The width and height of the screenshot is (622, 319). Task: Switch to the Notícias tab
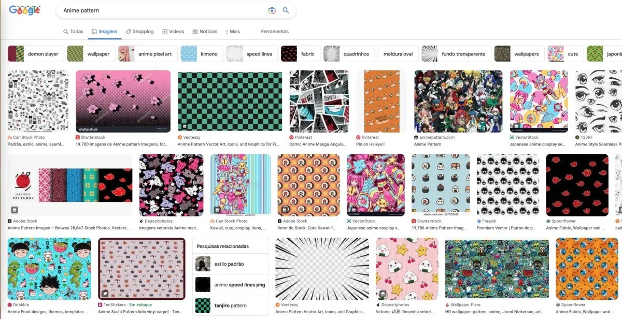click(x=205, y=32)
